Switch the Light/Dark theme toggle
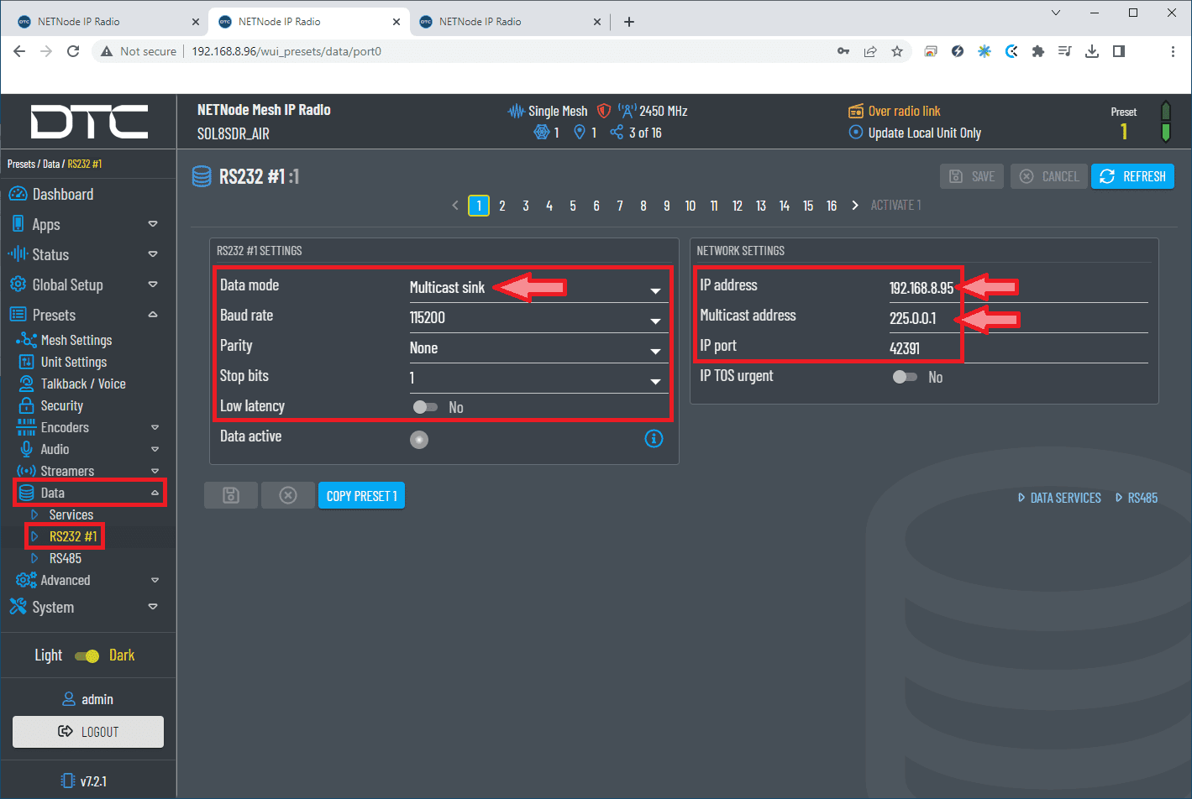This screenshot has height=799, width=1192. (x=87, y=656)
